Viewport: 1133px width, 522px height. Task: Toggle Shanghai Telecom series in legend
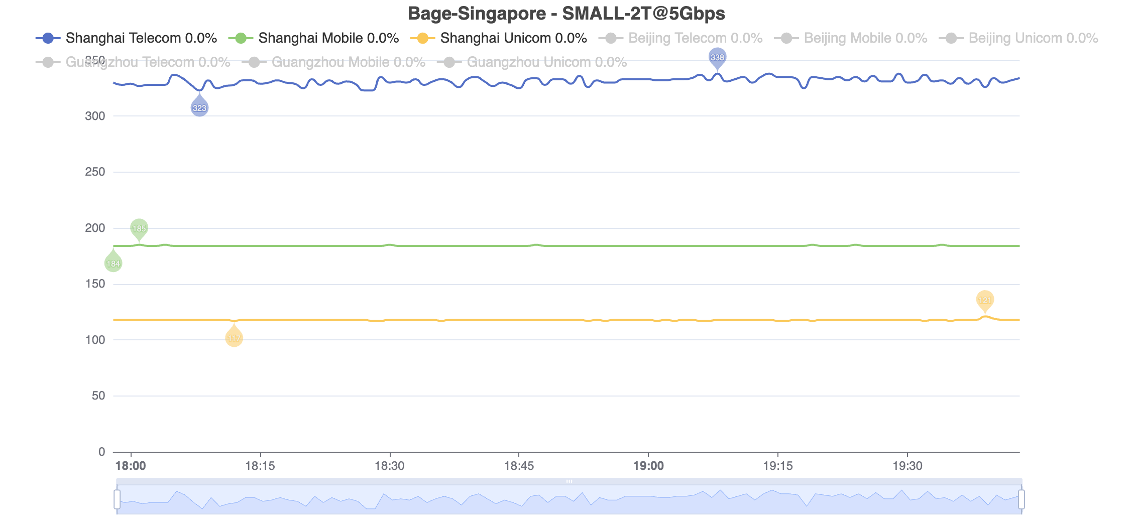tap(126, 38)
